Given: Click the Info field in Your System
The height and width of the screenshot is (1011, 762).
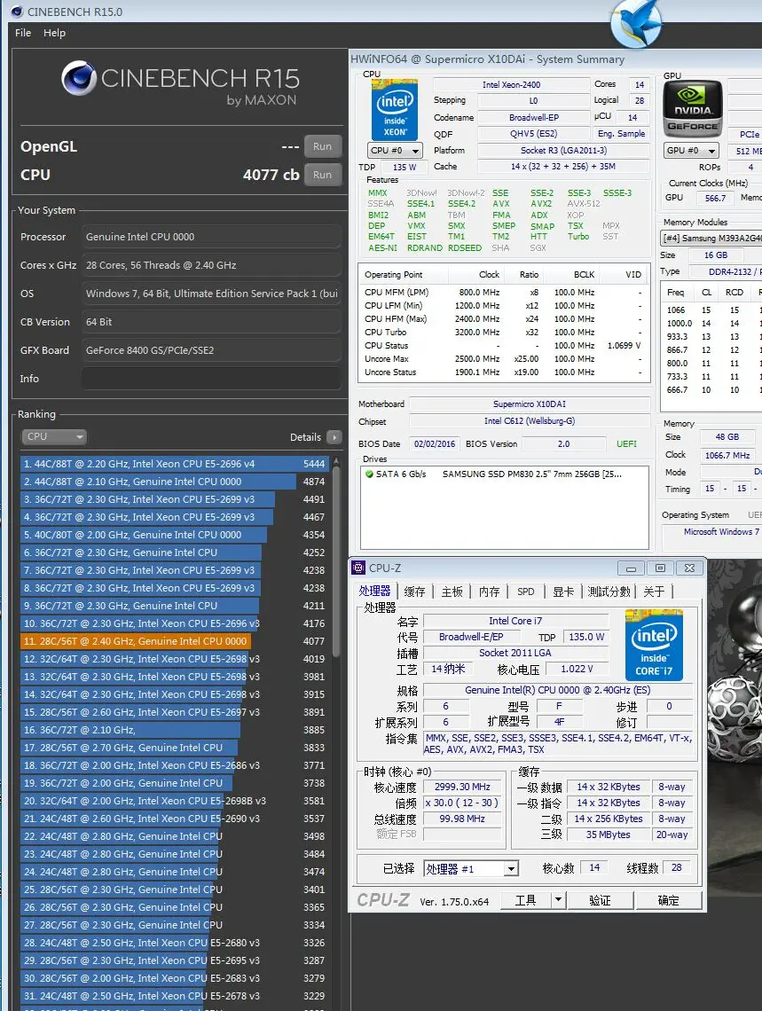Looking at the screenshot, I should [211, 379].
